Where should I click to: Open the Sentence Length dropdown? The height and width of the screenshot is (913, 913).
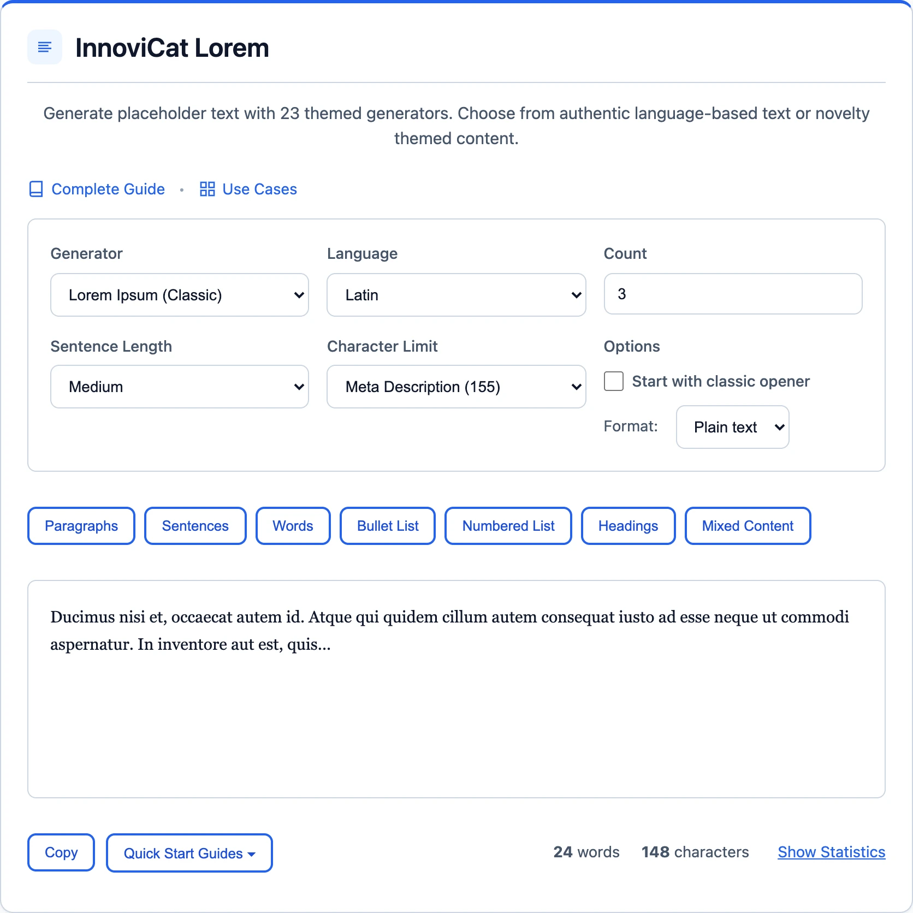[x=180, y=387]
